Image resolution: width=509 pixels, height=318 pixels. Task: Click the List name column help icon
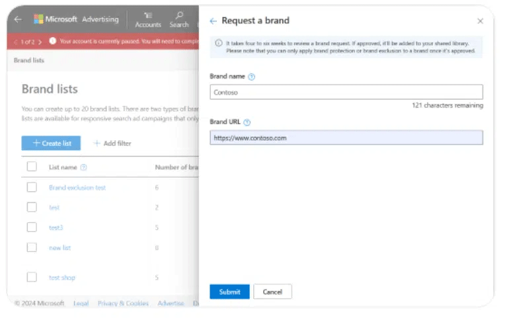(x=83, y=168)
